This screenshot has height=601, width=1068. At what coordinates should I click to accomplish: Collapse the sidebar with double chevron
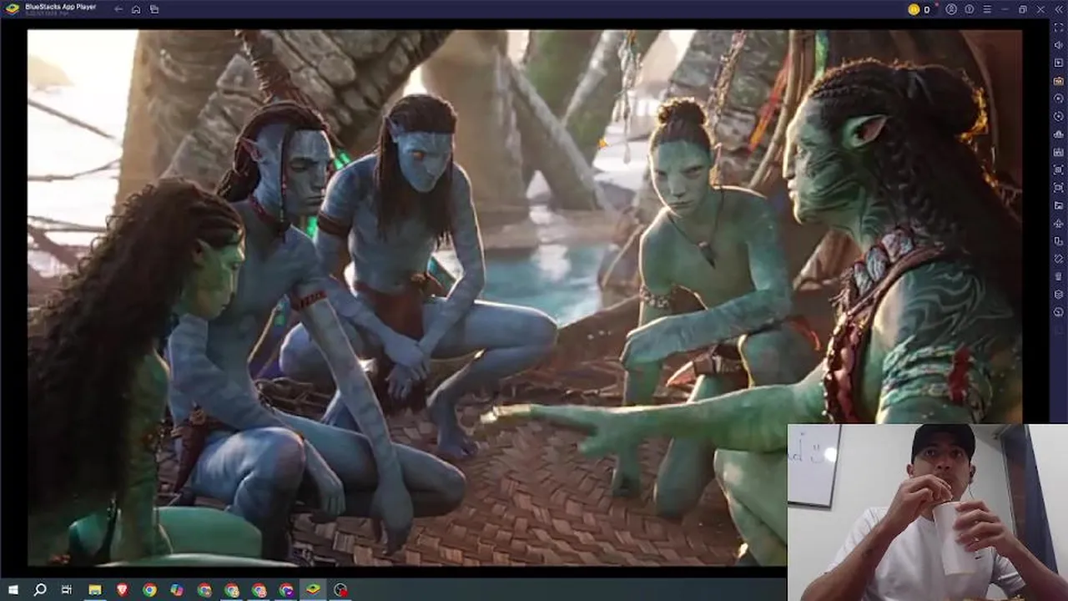(x=1059, y=9)
